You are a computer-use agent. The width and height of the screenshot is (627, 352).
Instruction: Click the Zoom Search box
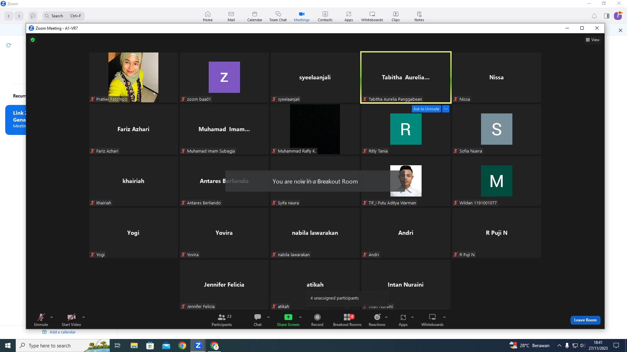[64, 16]
